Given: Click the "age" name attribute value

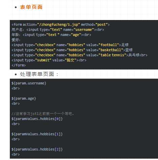Looking at the screenshot, I should click(x=76, y=35).
